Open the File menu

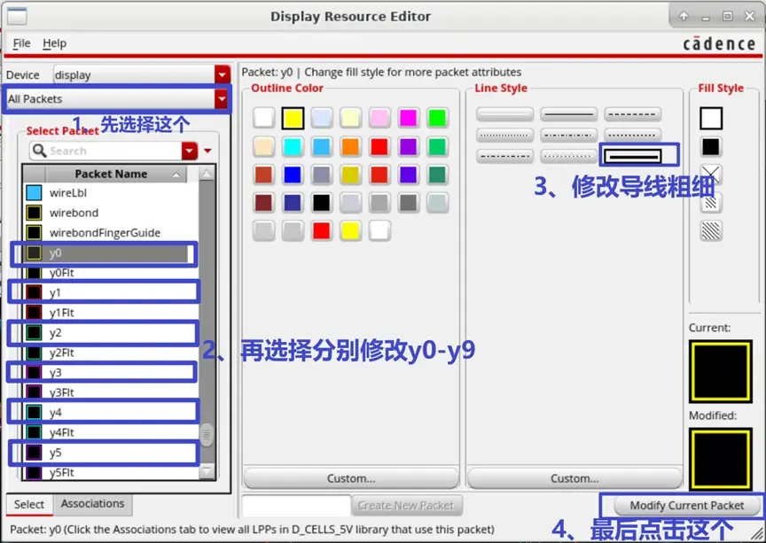21,43
